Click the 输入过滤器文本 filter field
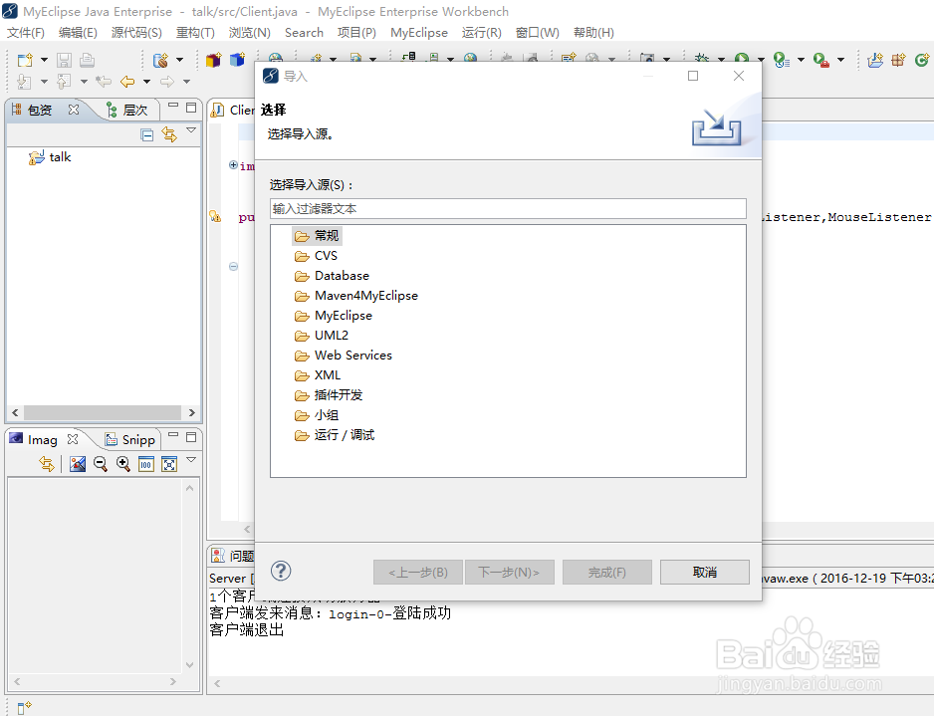934x716 pixels. tap(508, 208)
